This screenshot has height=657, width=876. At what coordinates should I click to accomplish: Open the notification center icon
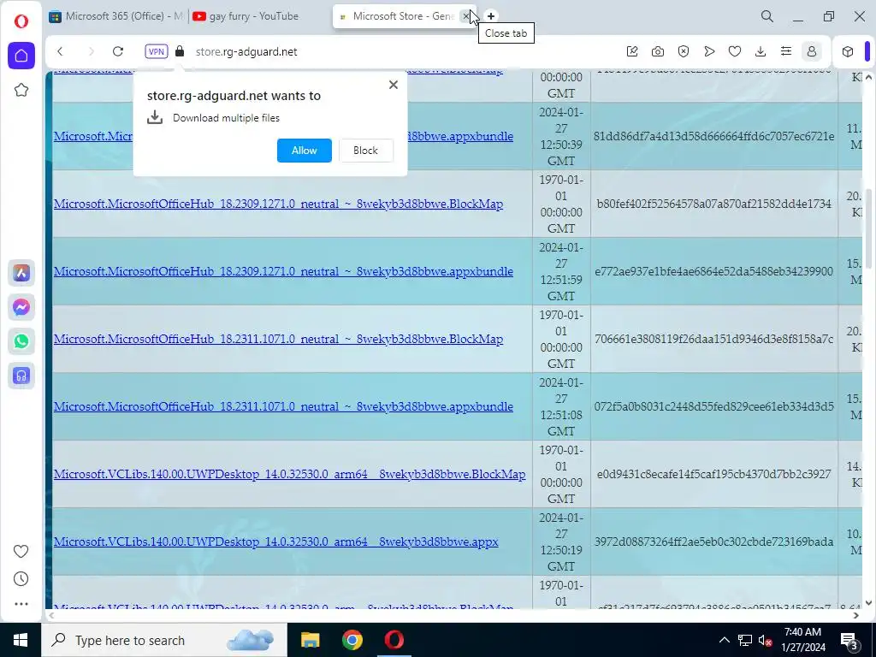coord(849,641)
